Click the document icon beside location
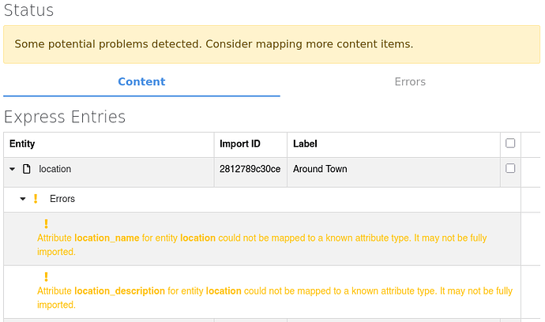 click(x=27, y=169)
